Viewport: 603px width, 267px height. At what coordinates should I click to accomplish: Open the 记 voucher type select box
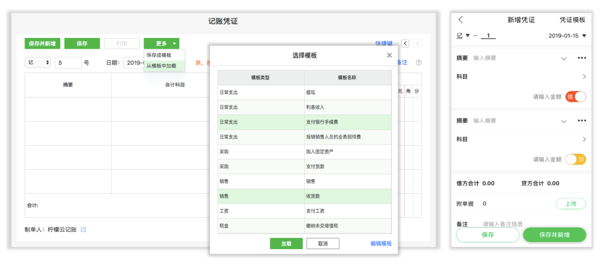(38, 63)
